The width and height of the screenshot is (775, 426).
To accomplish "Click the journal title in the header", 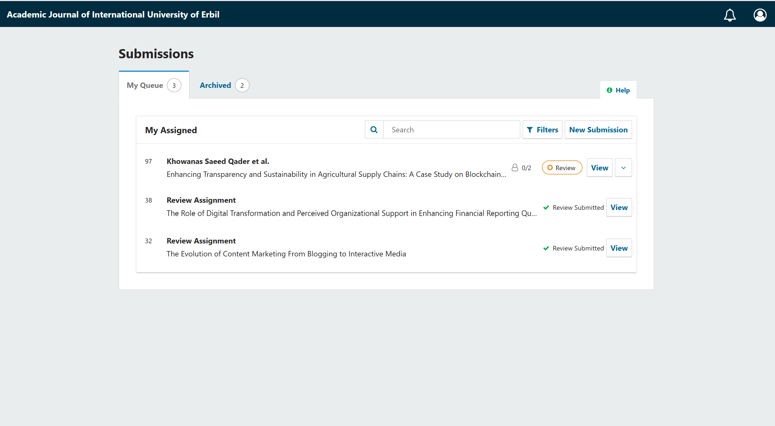I will [113, 14].
